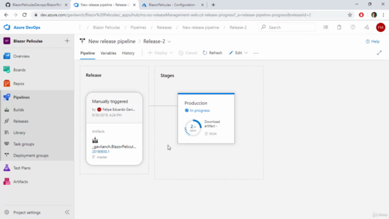Viewport: 389px width, 219px height.
Task: Click the tasks progress ring
Action: coord(193,128)
